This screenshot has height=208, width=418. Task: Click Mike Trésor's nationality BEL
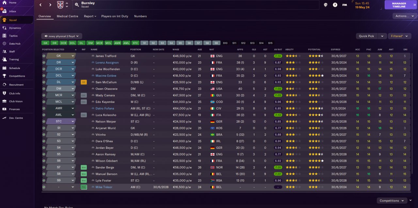pos(219,187)
